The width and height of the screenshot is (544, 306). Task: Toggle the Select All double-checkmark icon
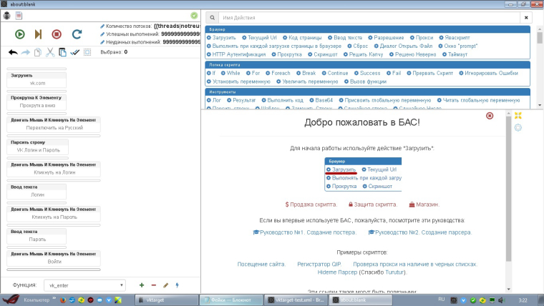click(75, 52)
